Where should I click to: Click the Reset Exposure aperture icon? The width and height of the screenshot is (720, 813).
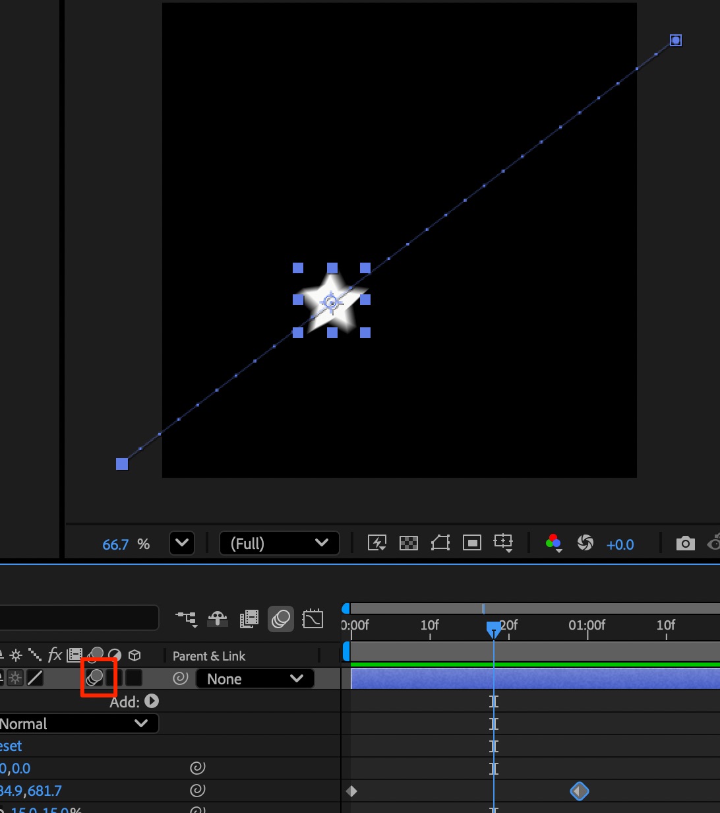pos(585,543)
